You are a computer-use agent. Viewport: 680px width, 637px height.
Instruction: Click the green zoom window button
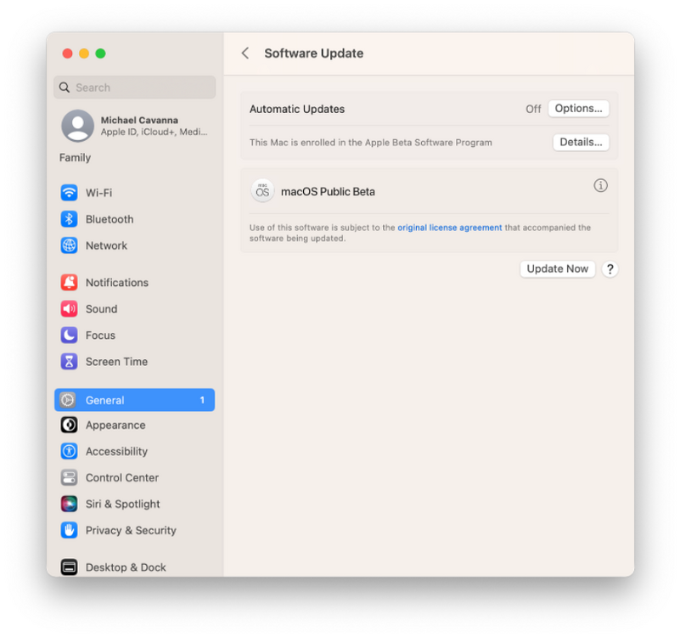(x=101, y=54)
